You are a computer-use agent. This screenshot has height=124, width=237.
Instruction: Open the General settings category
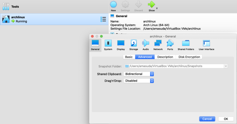[x=95, y=45]
